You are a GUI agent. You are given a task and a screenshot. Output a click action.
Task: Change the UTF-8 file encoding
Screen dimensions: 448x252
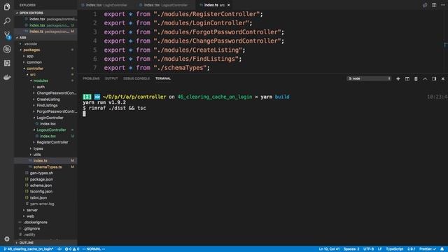369,249
